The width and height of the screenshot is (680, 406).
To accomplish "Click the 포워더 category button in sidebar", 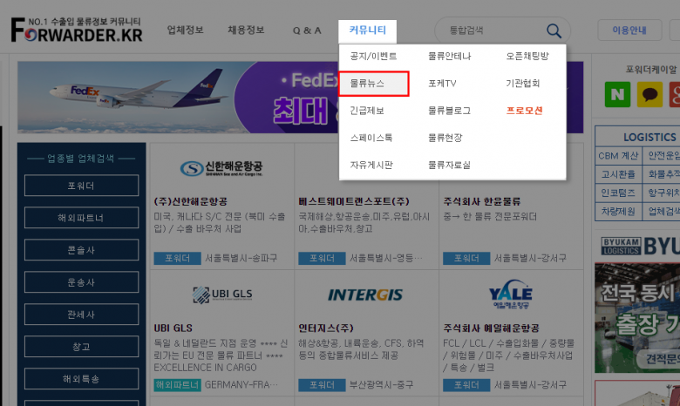I will click(x=82, y=186).
